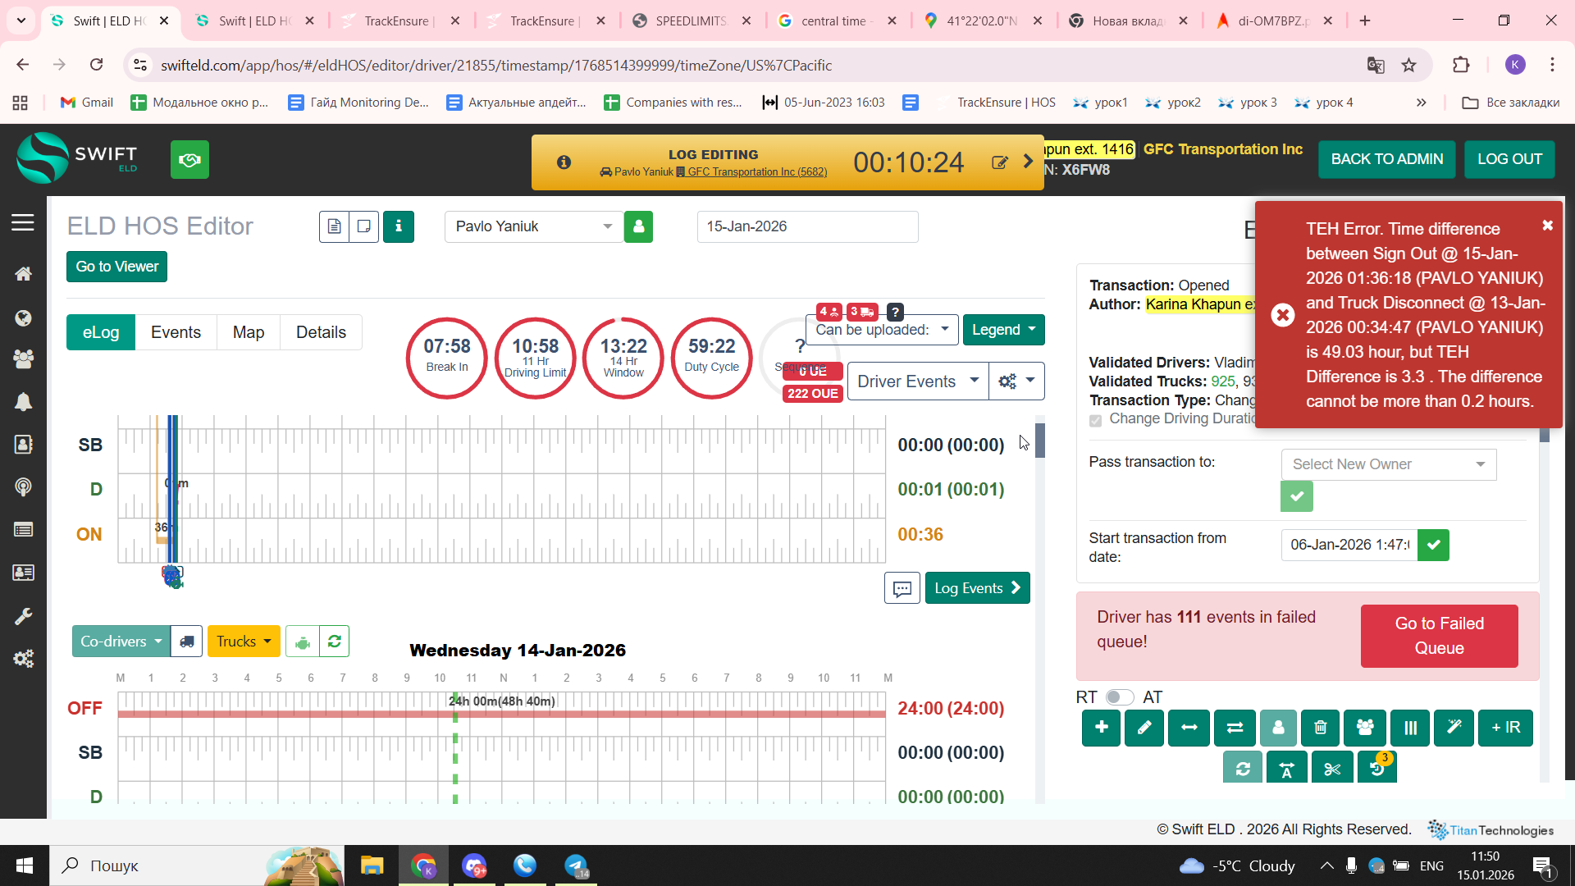The width and height of the screenshot is (1575, 886).
Task: Click the magic wand tool icon
Action: (1454, 728)
